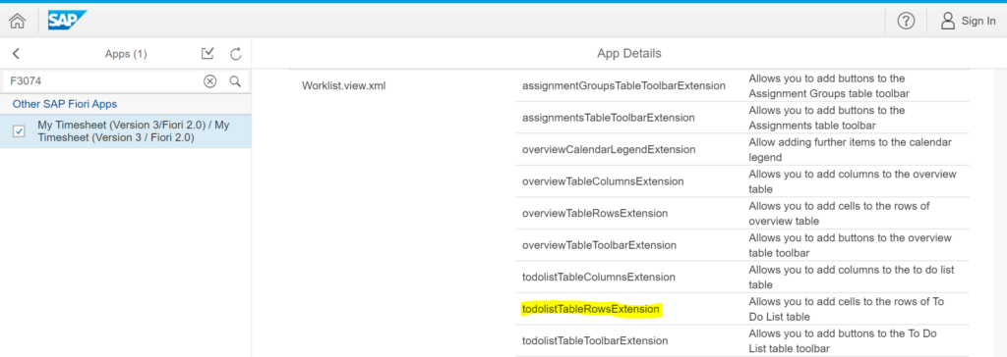Click the SAP logo
Screen dimensions: 1007x357
coord(67,21)
